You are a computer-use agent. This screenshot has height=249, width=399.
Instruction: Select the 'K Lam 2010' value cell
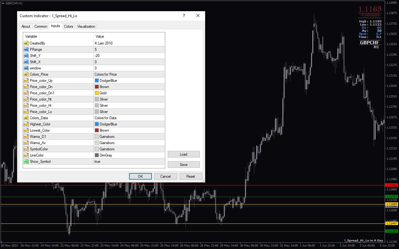(x=129, y=43)
